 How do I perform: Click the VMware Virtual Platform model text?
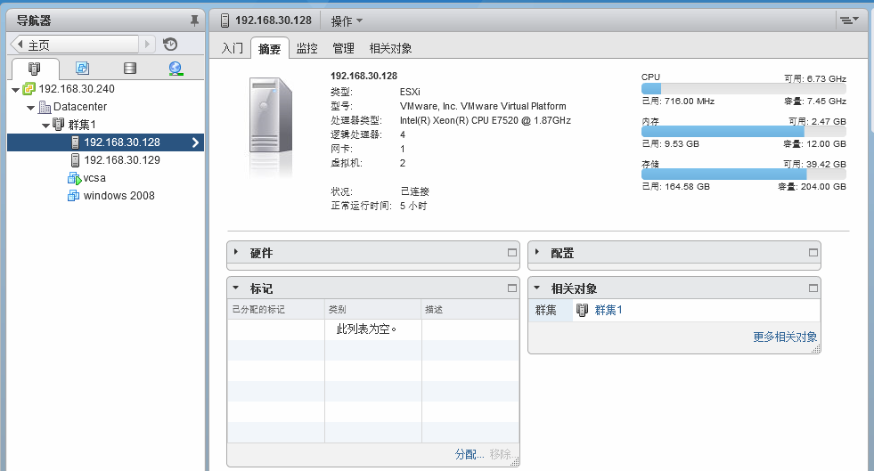[x=483, y=106]
